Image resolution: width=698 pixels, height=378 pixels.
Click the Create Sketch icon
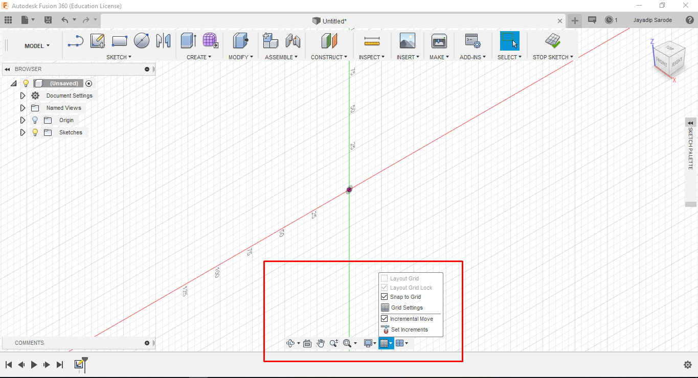(97, 41)
